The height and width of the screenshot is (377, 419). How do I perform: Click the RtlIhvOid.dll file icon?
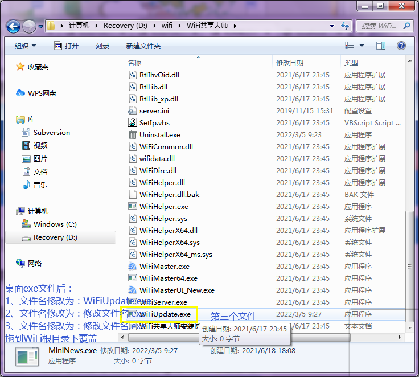click(133, 75)
